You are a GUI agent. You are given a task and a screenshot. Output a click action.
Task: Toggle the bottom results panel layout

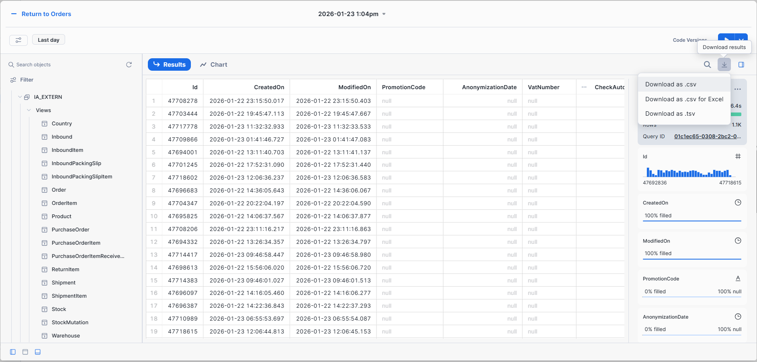click(38, 352)
